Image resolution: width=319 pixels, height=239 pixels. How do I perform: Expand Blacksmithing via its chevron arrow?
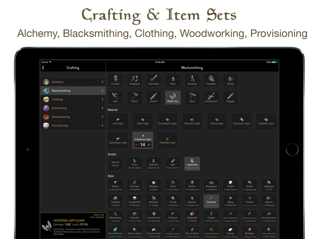(x=103, y=91)
